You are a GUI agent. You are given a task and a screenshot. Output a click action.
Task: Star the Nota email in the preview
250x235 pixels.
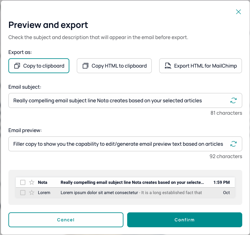32,182
